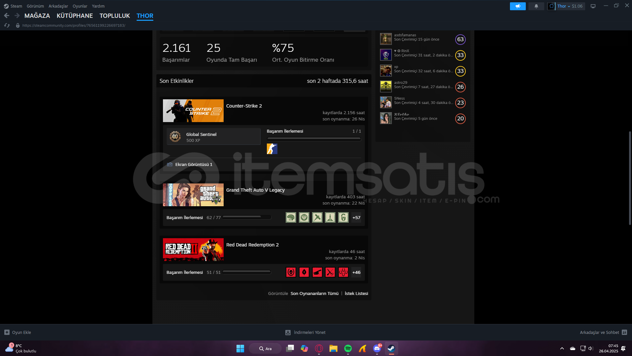
Task: Click the megaphone announcements button
Action: click(518, 6)
